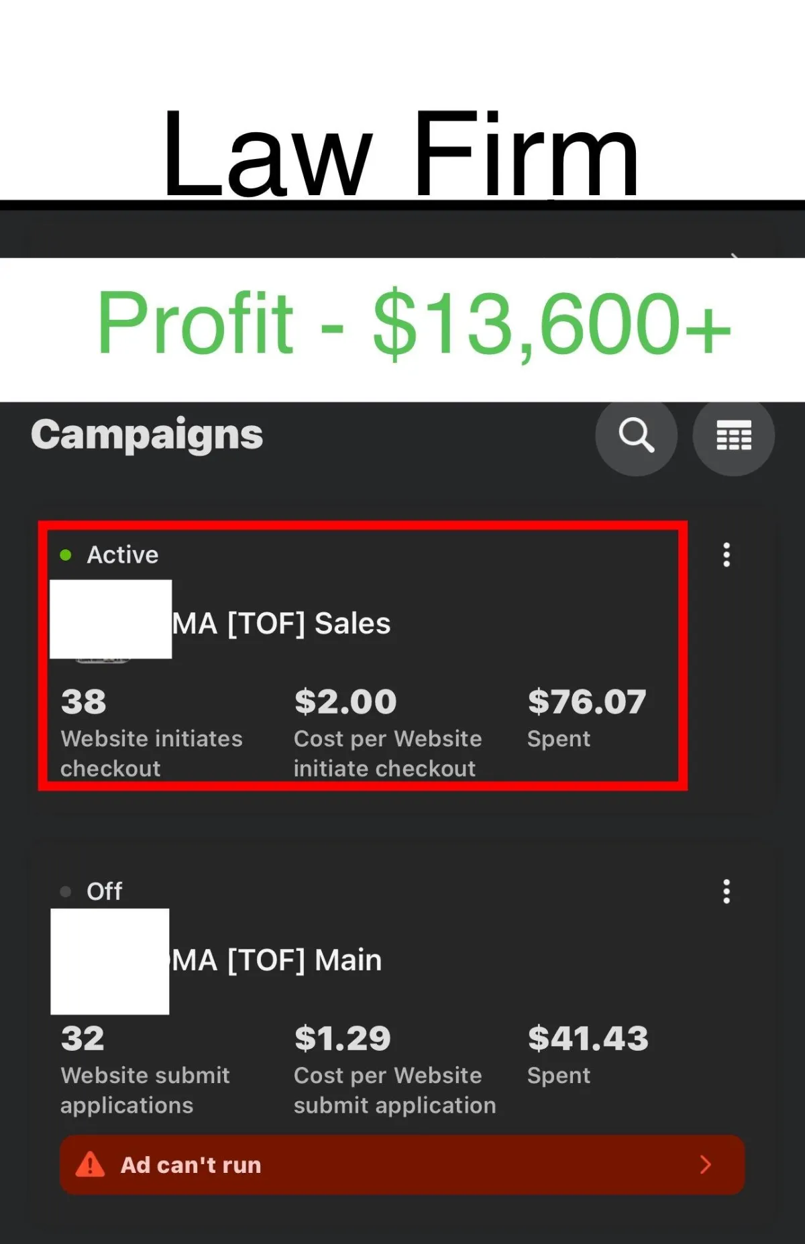Click the Campaigns heading
805x1244 pixels.
(x=147, y=435)
